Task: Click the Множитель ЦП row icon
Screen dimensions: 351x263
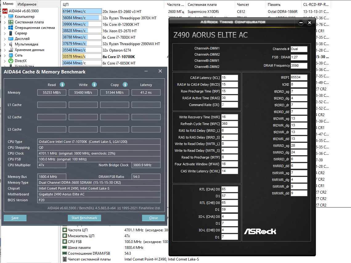Action: 65,236
